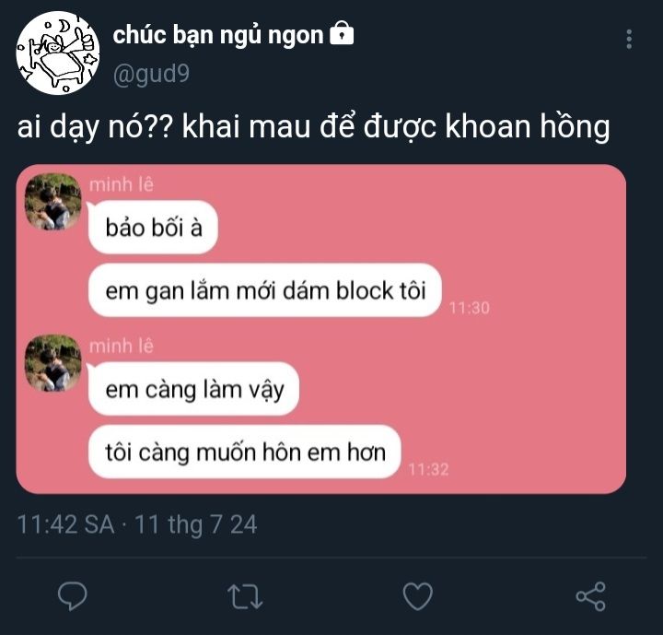Open the attached pink chat screenshot image
Viewport: 663px width, 635px height.
coord(321,329)
